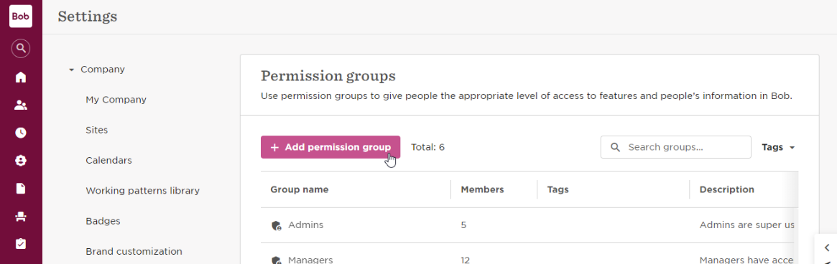837x264 pixels.
Task: Click the Bob logo in the sidebar
Action: pos(21,16)
